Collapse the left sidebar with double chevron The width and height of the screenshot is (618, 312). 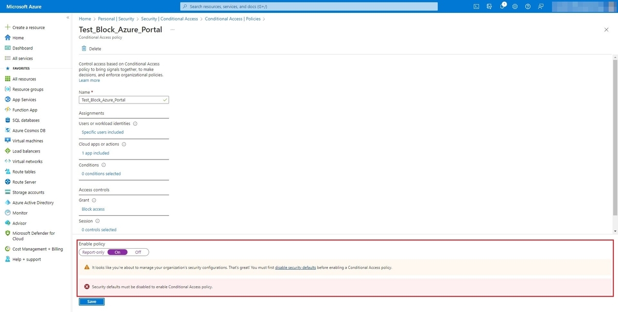[x=68, y=18]
